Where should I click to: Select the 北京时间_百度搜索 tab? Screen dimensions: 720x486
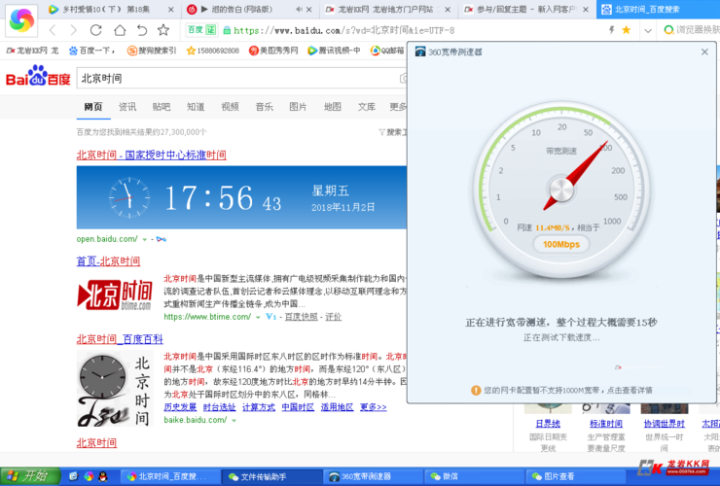tap(658, 9)
